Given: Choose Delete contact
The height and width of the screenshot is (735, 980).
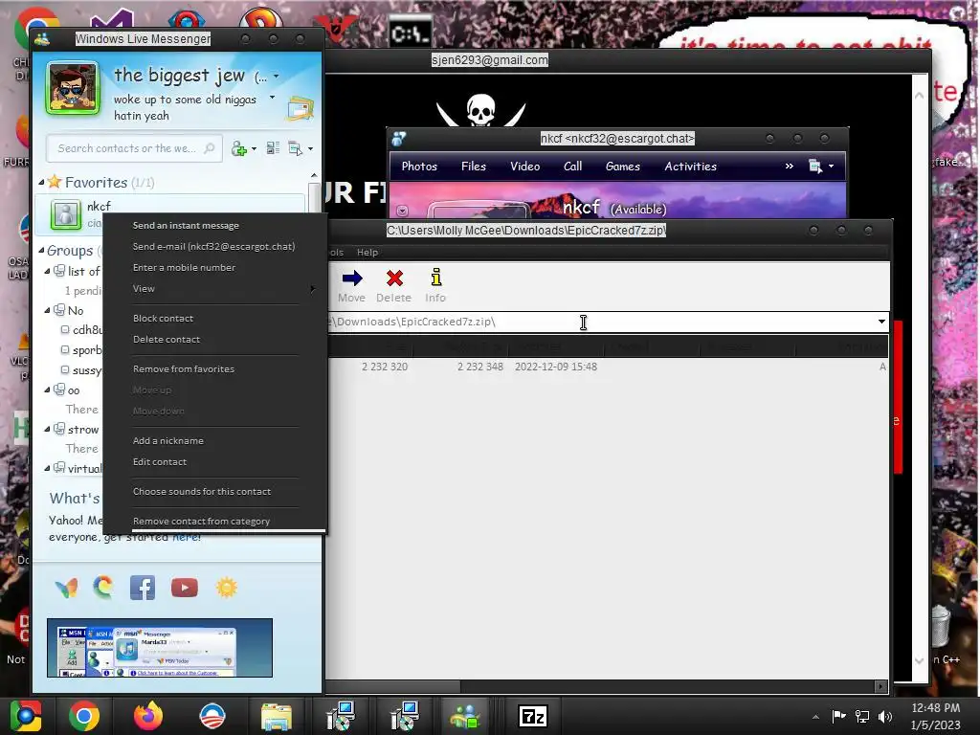Looking at the screenshot, I should point(167,340).
